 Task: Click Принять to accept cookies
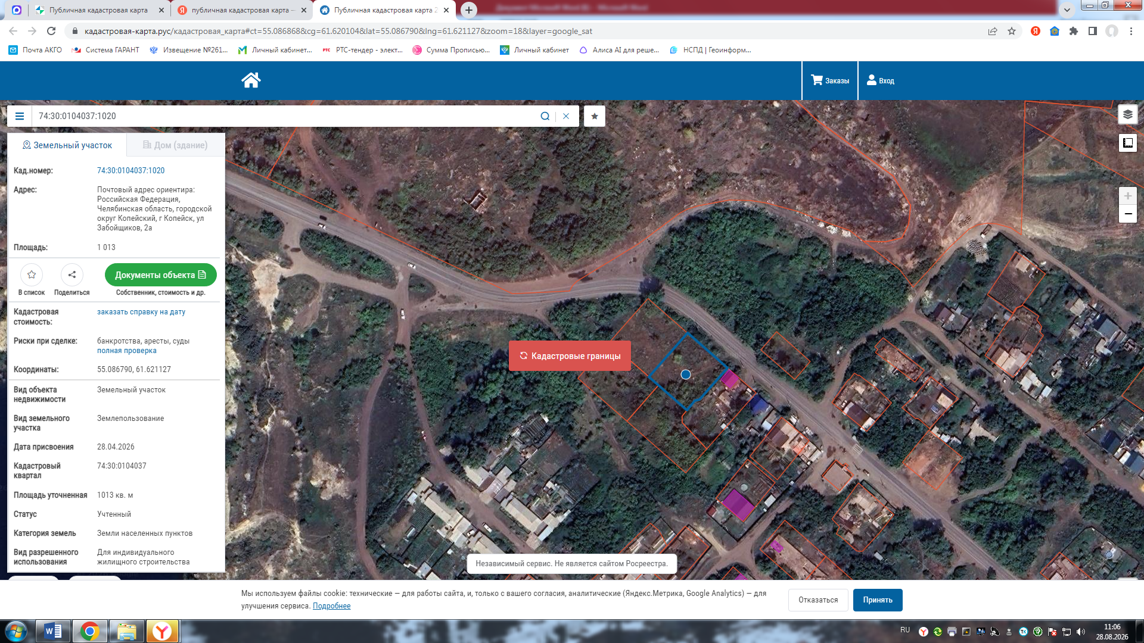[x=878, y=600]
